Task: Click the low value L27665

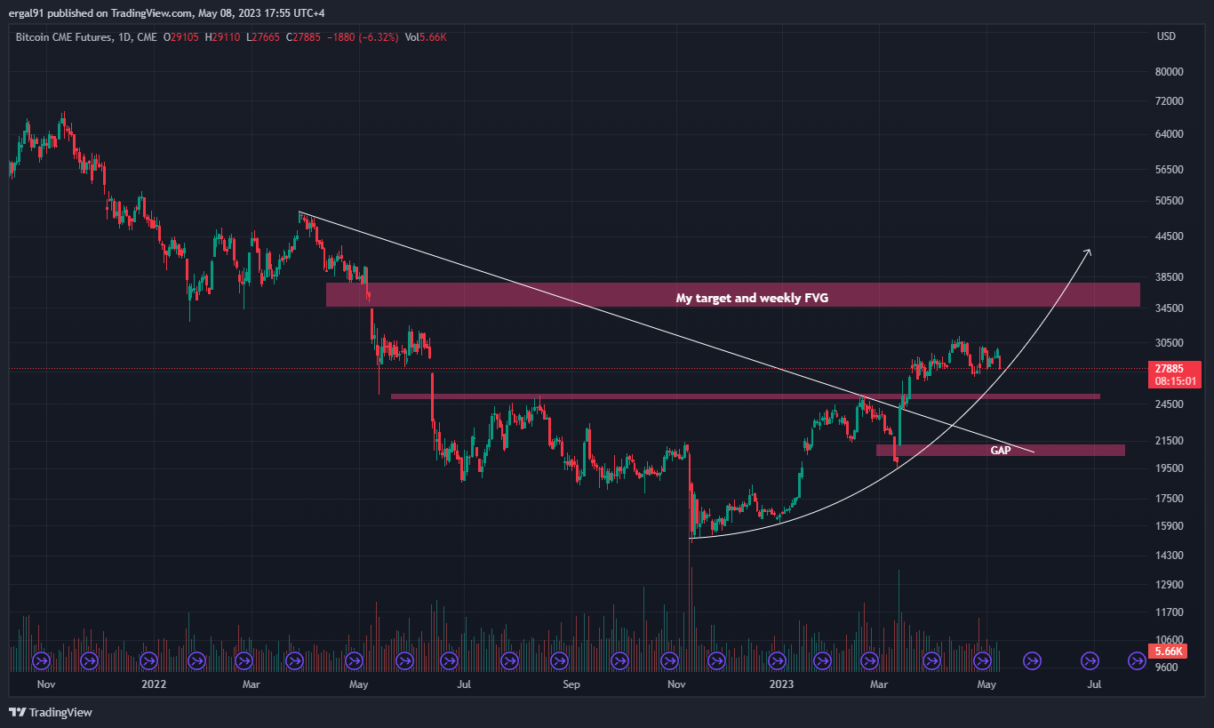Action: [x=262, y=36]
